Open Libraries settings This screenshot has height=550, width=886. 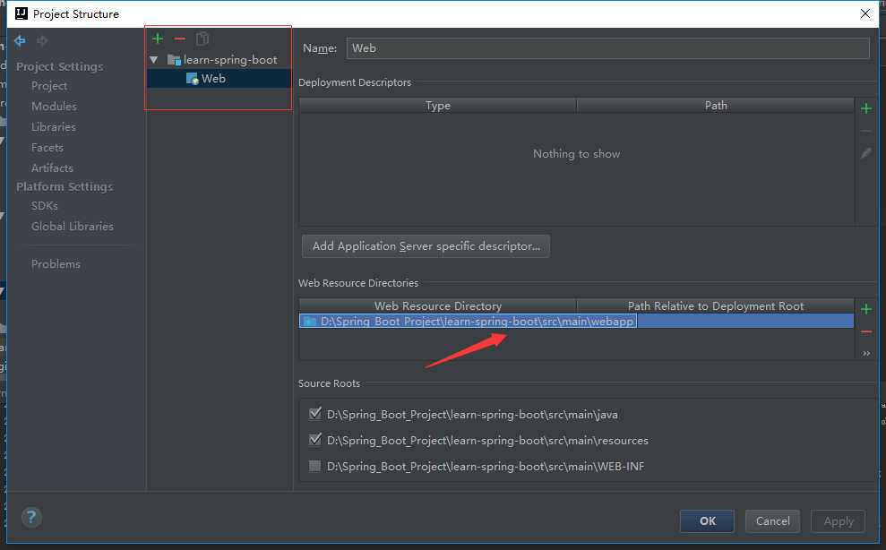(54, 126)
